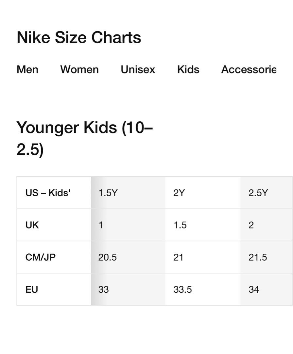Go to the Kids tab
293x354 pixels.
click(x=188, y=69)
